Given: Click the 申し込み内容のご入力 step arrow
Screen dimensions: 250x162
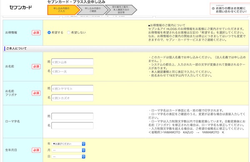Looking at the screenshot, I should pos(64,10).
